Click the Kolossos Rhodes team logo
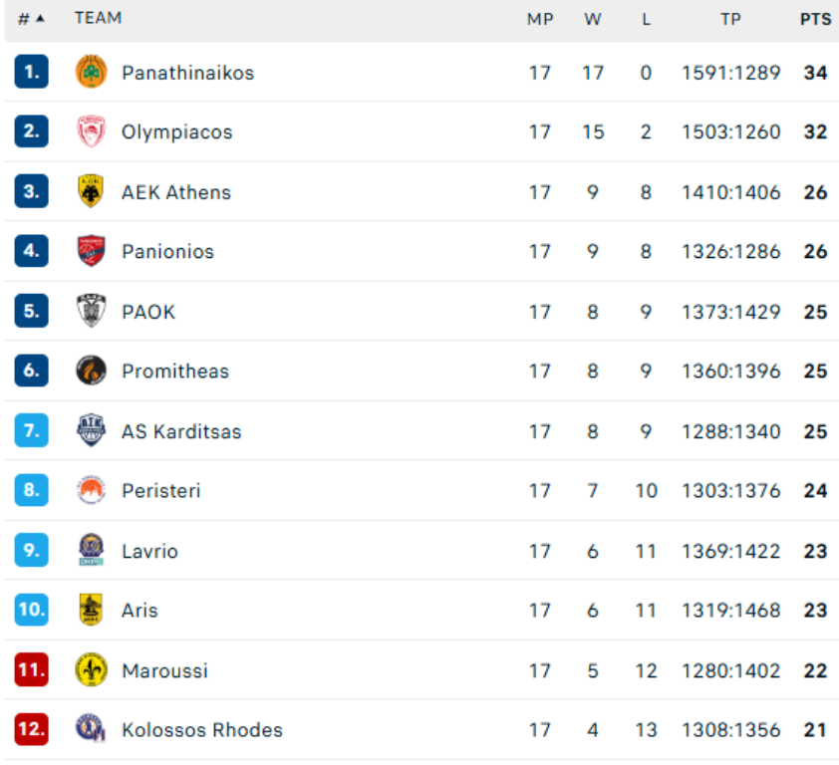 91,729
